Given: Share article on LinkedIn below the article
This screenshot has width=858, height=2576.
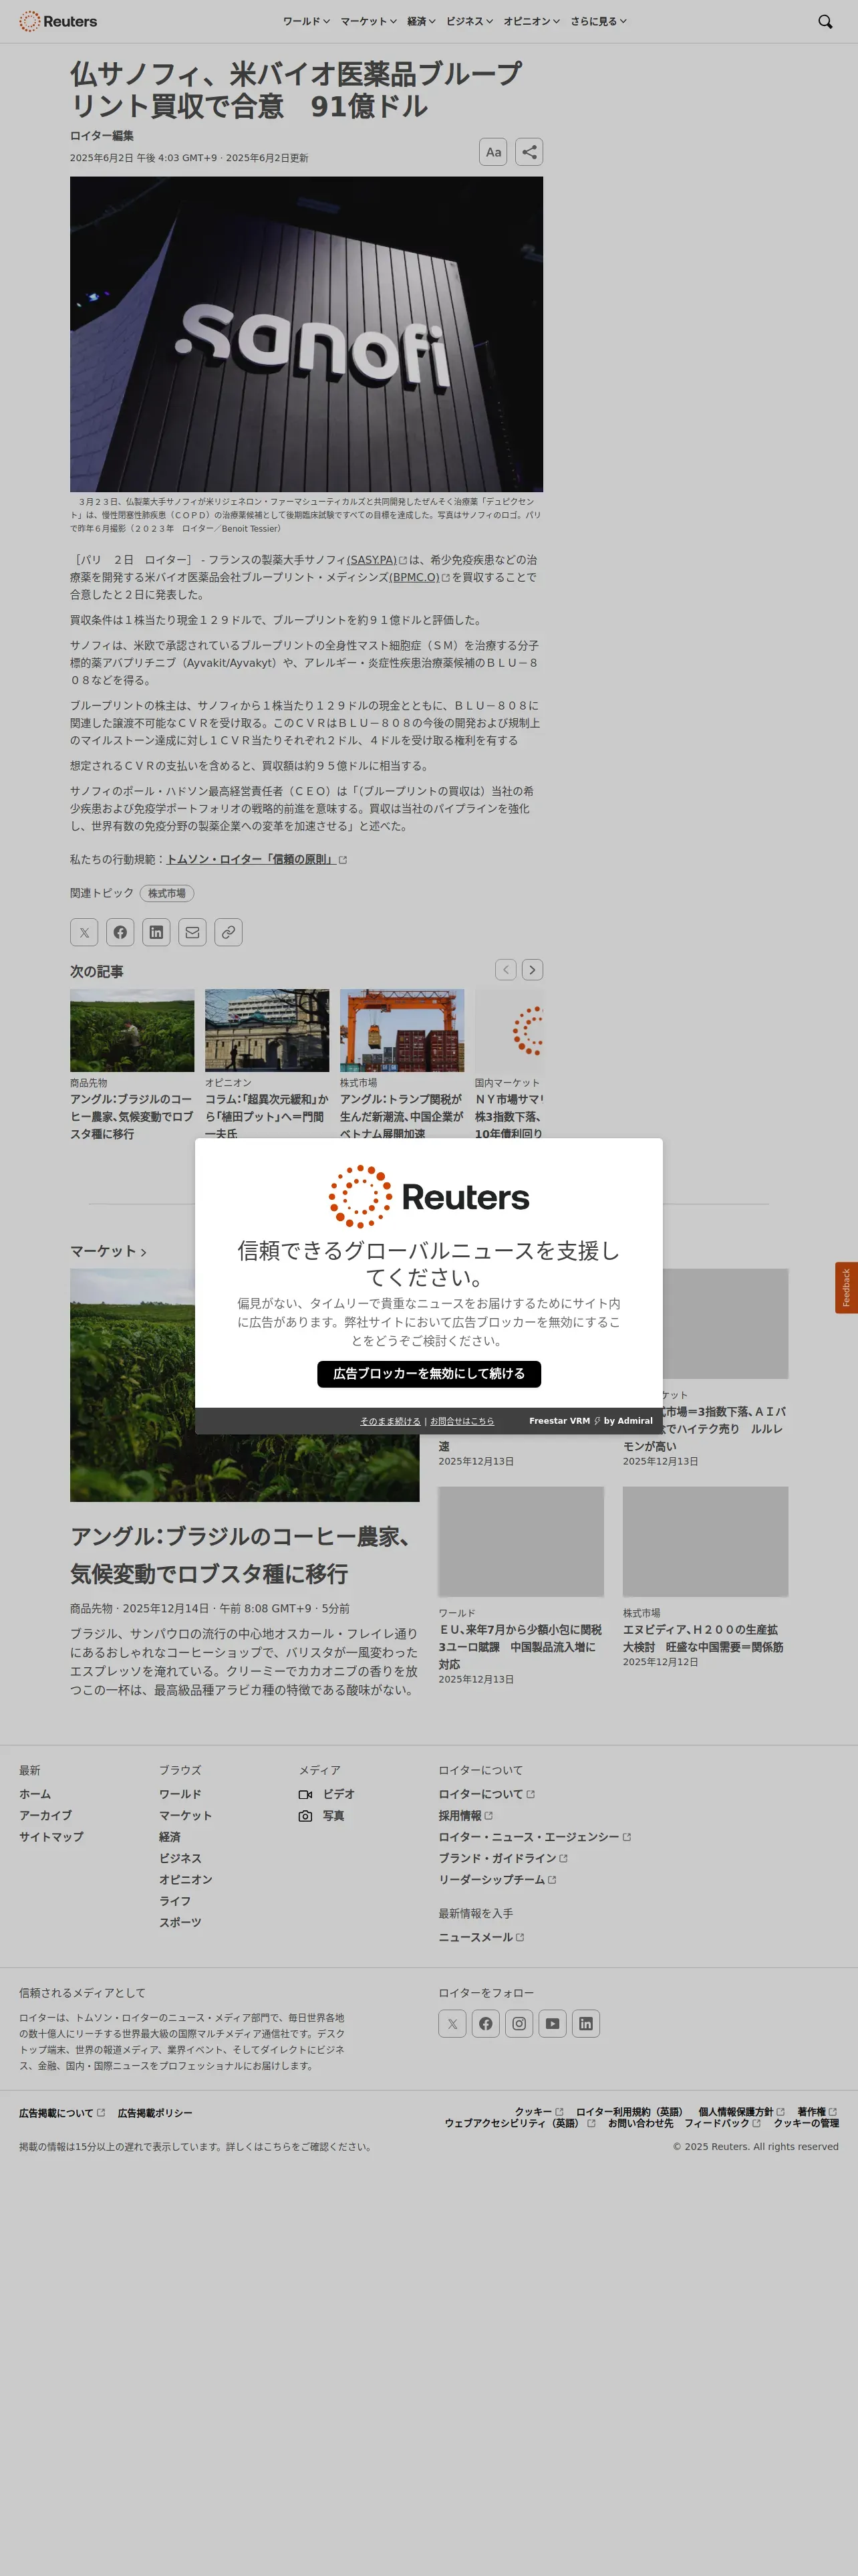Looking at the screenshot, I should coord(156,932).
